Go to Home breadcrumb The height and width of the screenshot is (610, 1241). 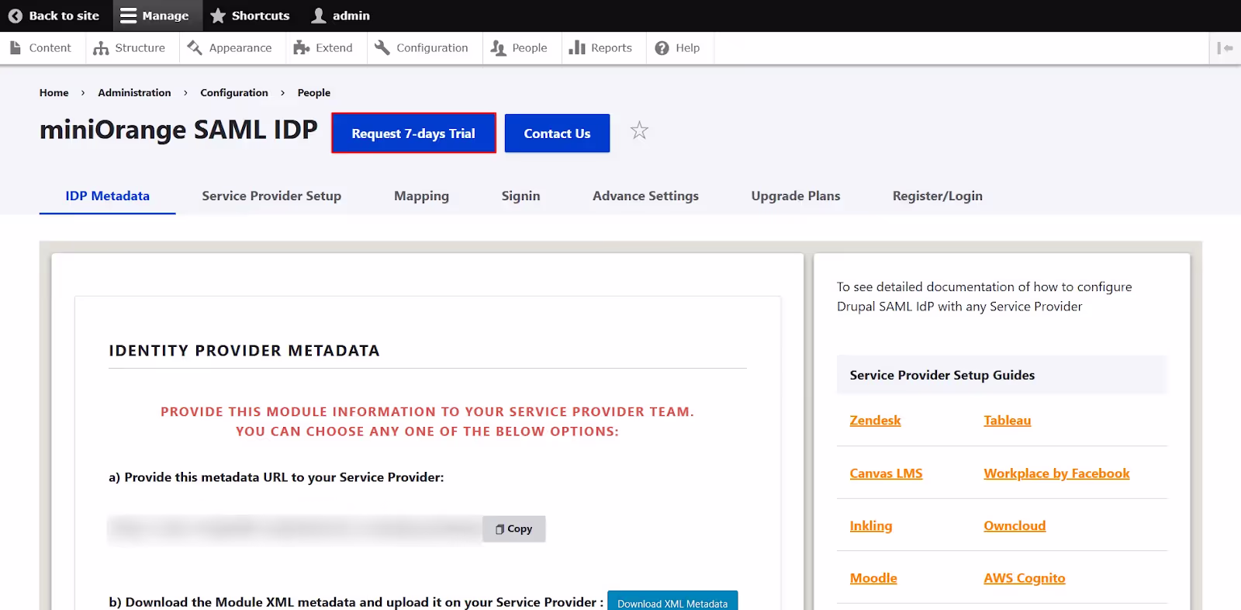54,92
